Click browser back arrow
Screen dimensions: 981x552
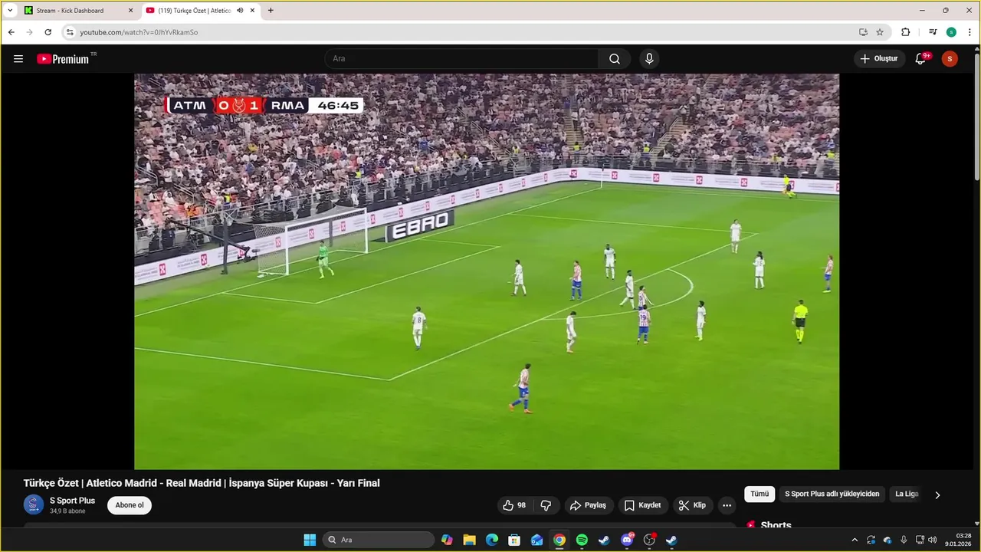point(11,32)
